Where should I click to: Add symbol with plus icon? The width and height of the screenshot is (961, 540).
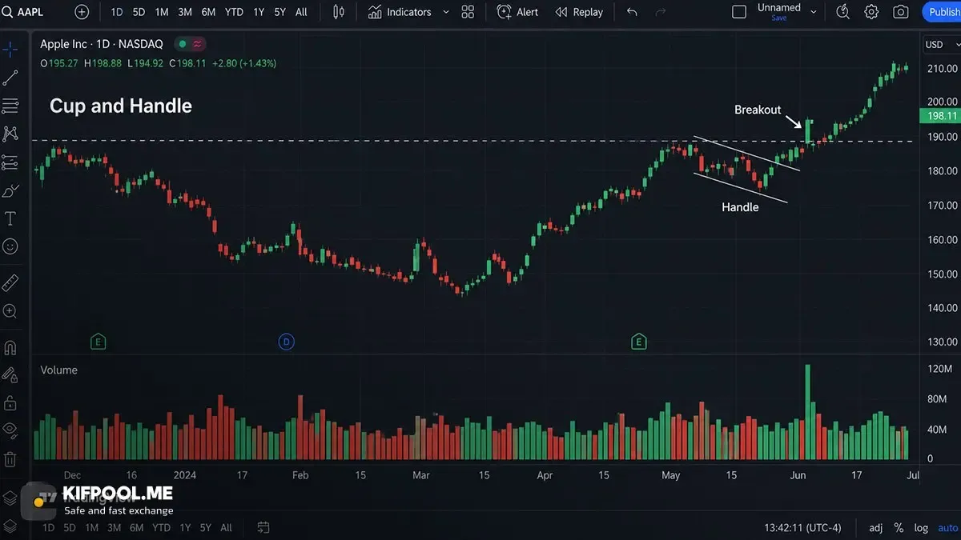[x=82, y=12]
